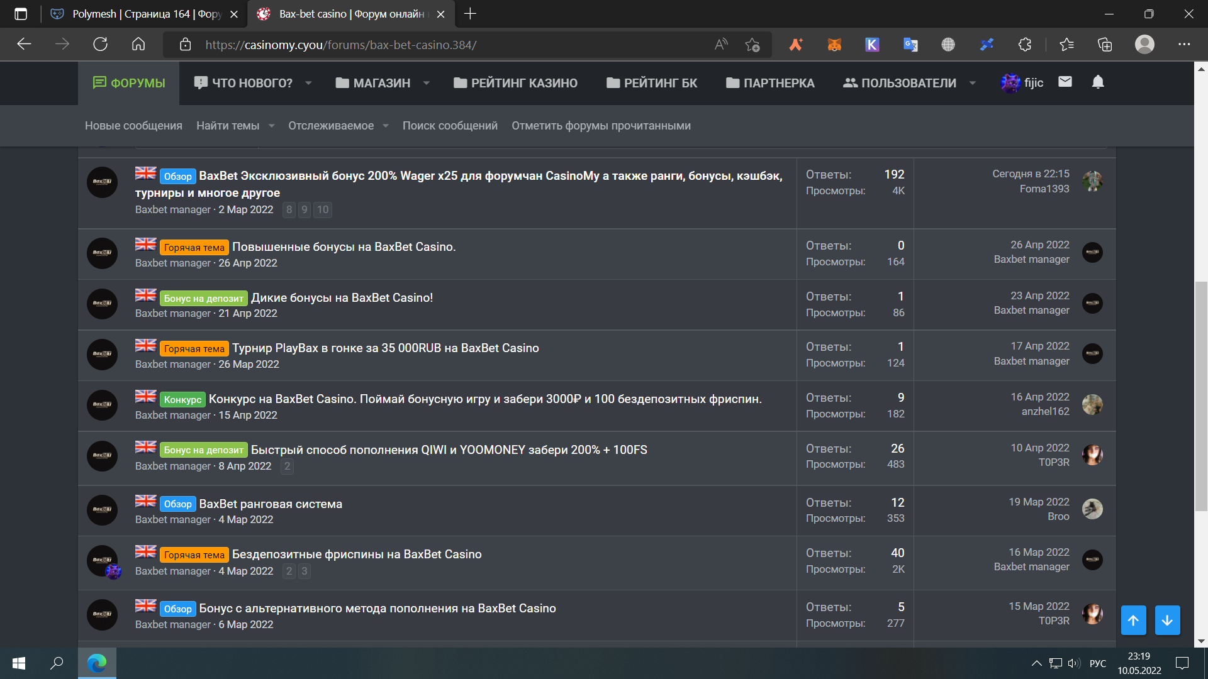Click the browser address bar URL
1208x679 pixels.
tap(340, 45)
